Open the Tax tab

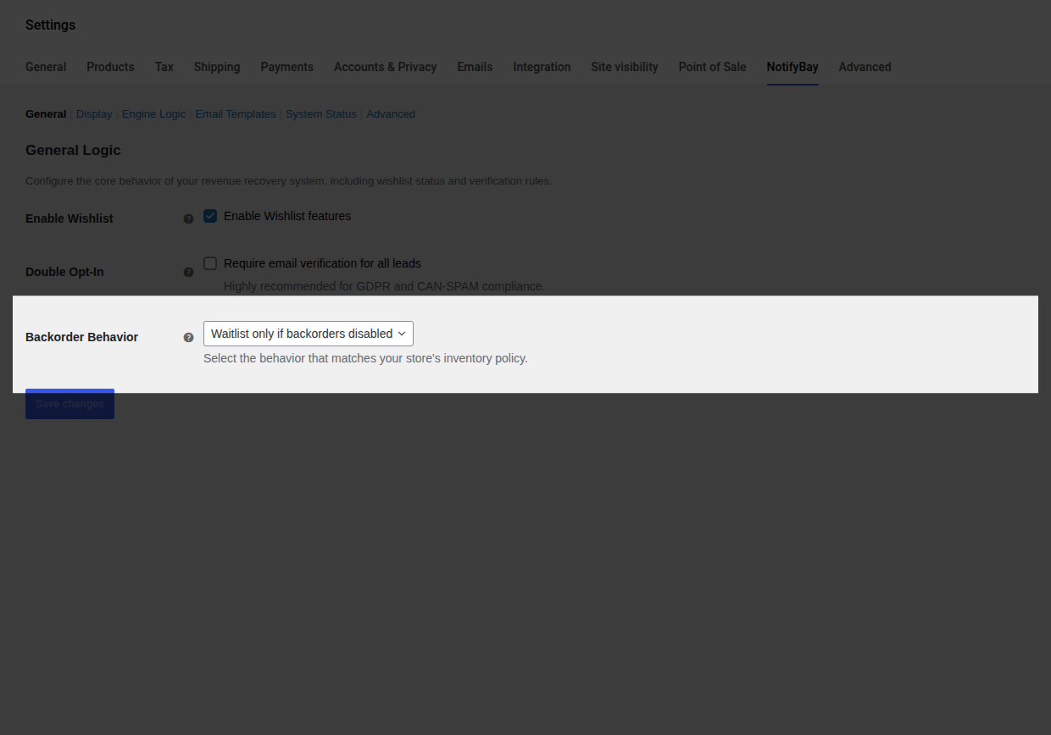[x=164, y=67]
